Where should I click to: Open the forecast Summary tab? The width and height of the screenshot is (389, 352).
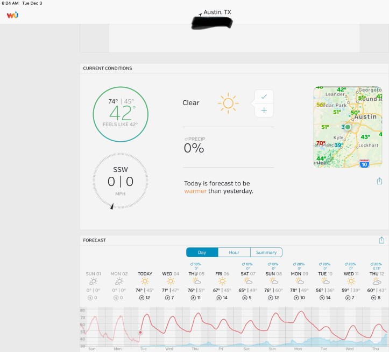click(266, 252)
